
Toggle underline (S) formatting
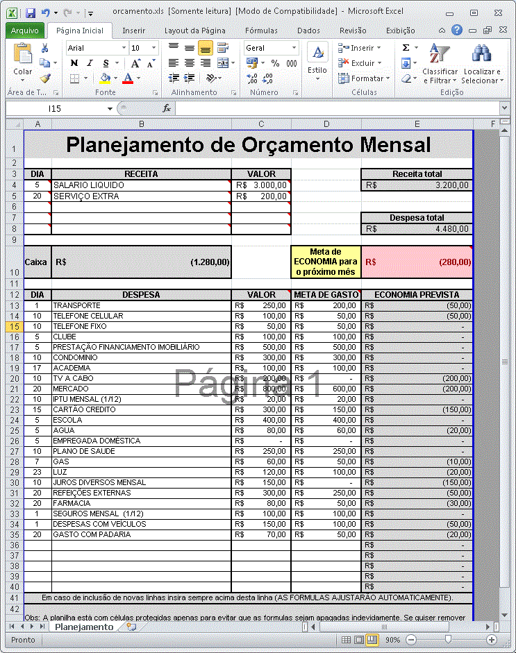pos(106,63)
